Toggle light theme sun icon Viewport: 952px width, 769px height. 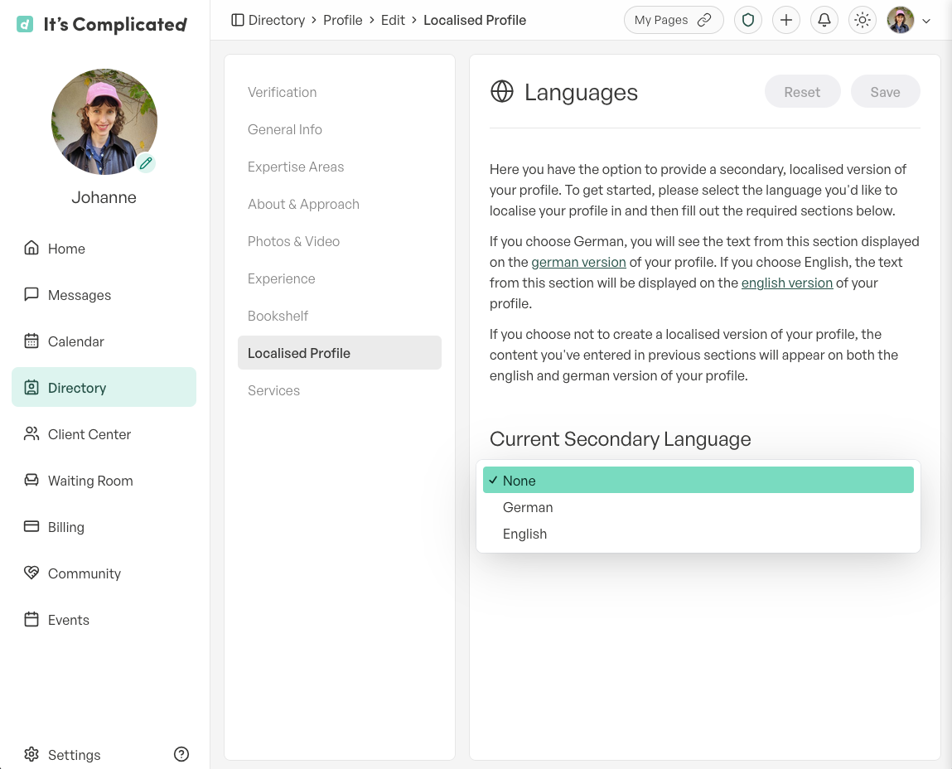pyautogui.click(x=863, y=20)
